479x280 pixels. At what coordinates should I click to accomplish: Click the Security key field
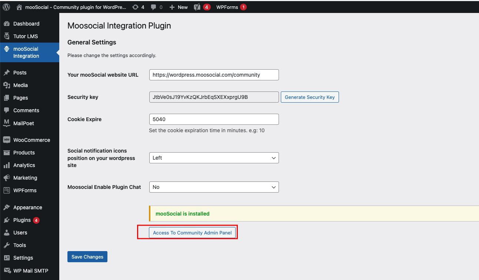click(214, 97)
